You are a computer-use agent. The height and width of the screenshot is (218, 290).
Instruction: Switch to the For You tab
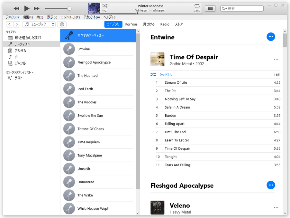[131, 24]
